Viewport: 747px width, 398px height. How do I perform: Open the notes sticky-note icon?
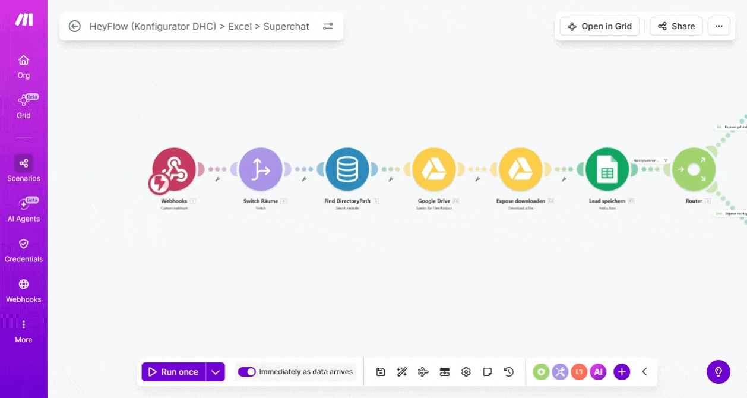coord(488,372)
